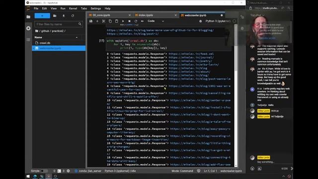Close the 00_core.ipynb tab
Image resolution: width=318 pixels, height=179 pixels.
click(x=130, y=15)
